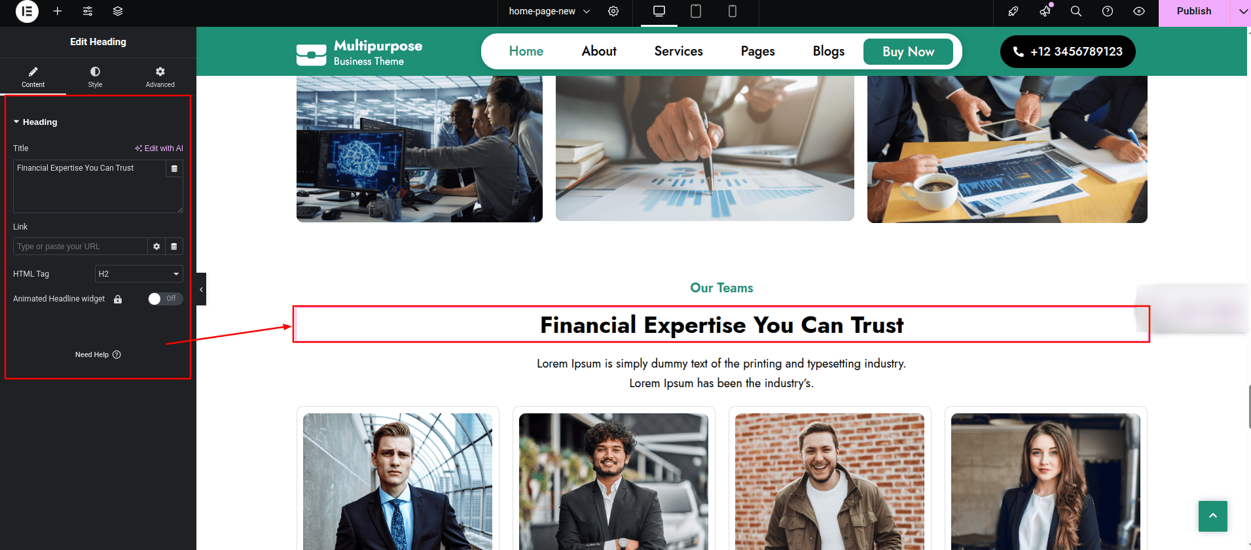Open the Structure layers icon

pos(118,11)
